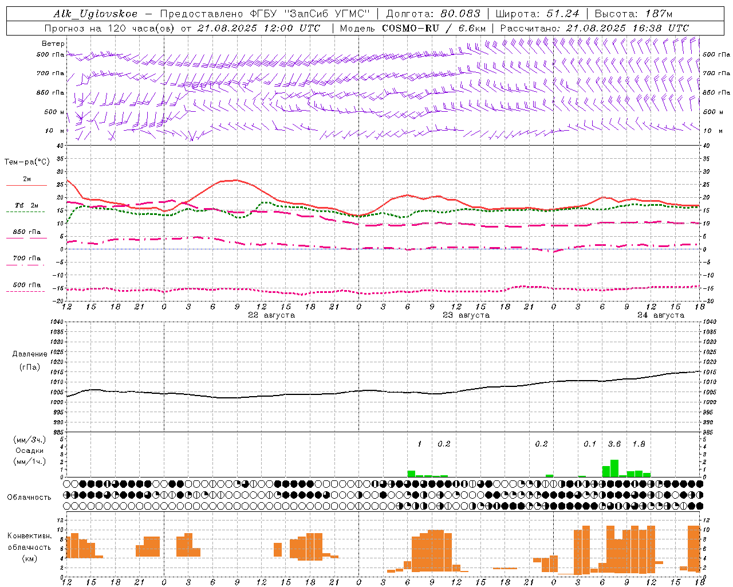Click the '1.8' precipitation amount value
Image resolution: width=733 pixels, height=587 pixels.
click(x=639, y=444)
